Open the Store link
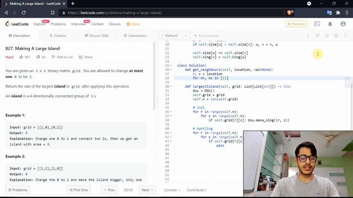This screenshot has width=353, height=198. point(133,24)
